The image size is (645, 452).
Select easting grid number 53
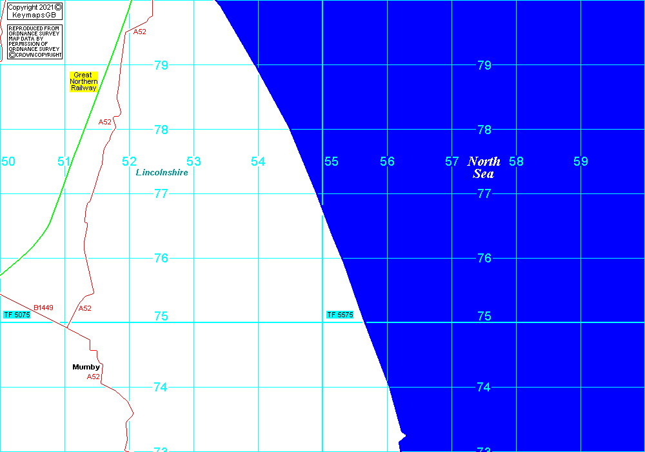[193, 161]
